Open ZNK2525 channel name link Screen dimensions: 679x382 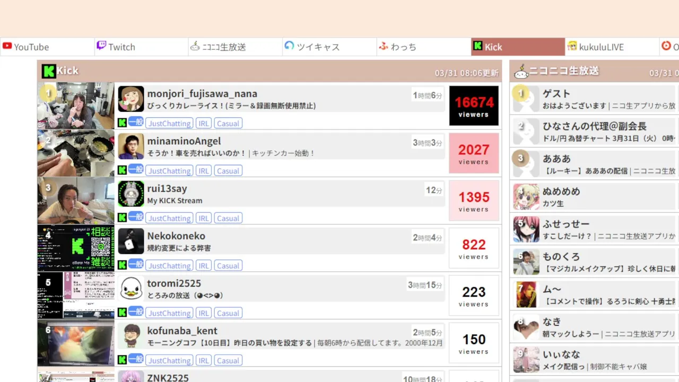coord(168,377)
